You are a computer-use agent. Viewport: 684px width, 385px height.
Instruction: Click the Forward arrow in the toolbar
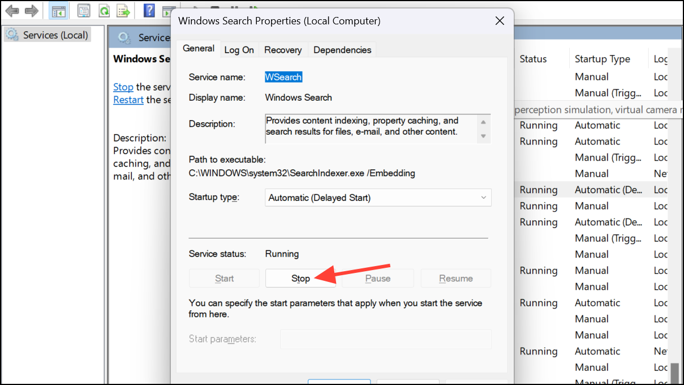tap(32, 10)
